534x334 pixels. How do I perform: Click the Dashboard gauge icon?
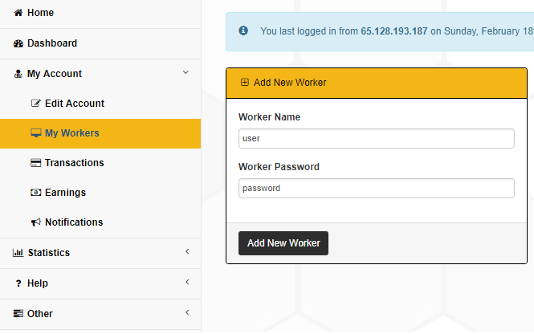click(x=18, y=43)
